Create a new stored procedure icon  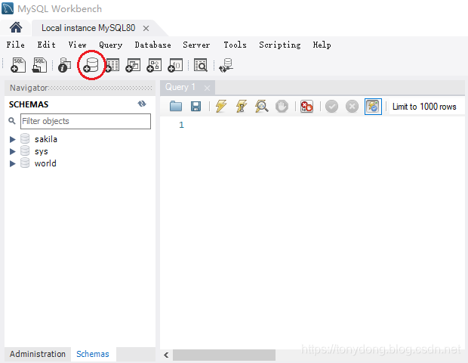[154, 65]
